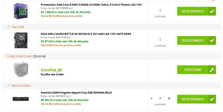Toggle the Kingston HyperX memory selection

[x=196, y=99]
